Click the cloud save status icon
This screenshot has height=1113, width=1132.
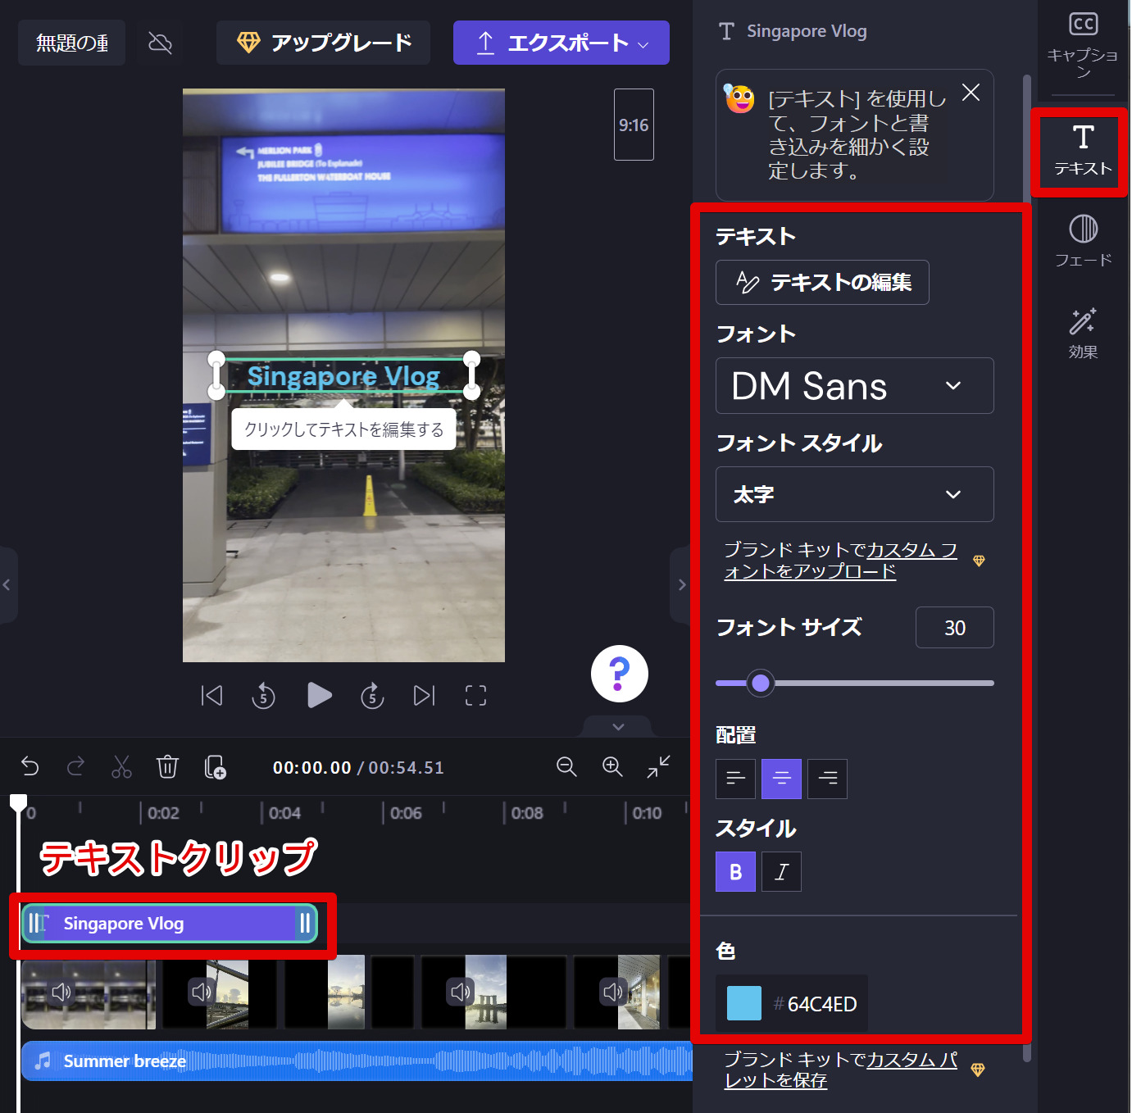pyautogui.click(x=159, y=42)
